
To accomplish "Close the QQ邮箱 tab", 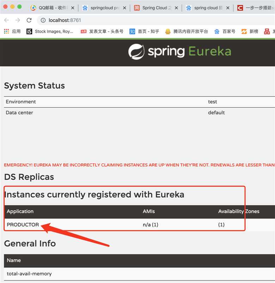I will click(x=73, y=8).
